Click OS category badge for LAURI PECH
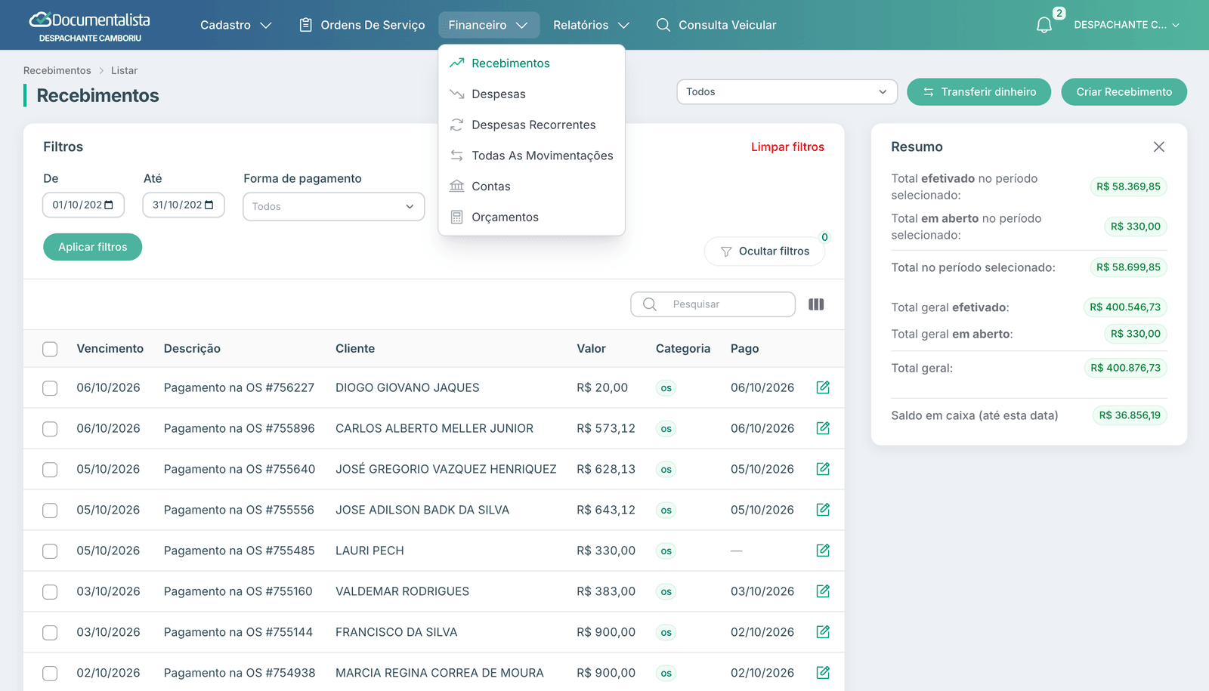This screenshot has width=1209, height=691. (666, 551)
